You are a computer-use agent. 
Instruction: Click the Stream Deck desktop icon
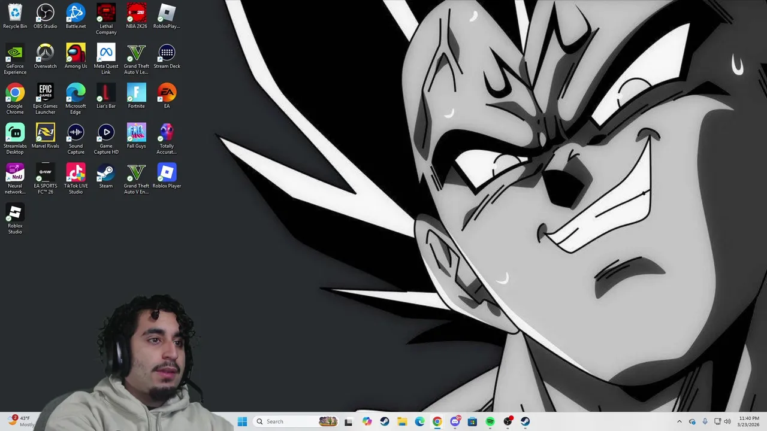point(167,56)
